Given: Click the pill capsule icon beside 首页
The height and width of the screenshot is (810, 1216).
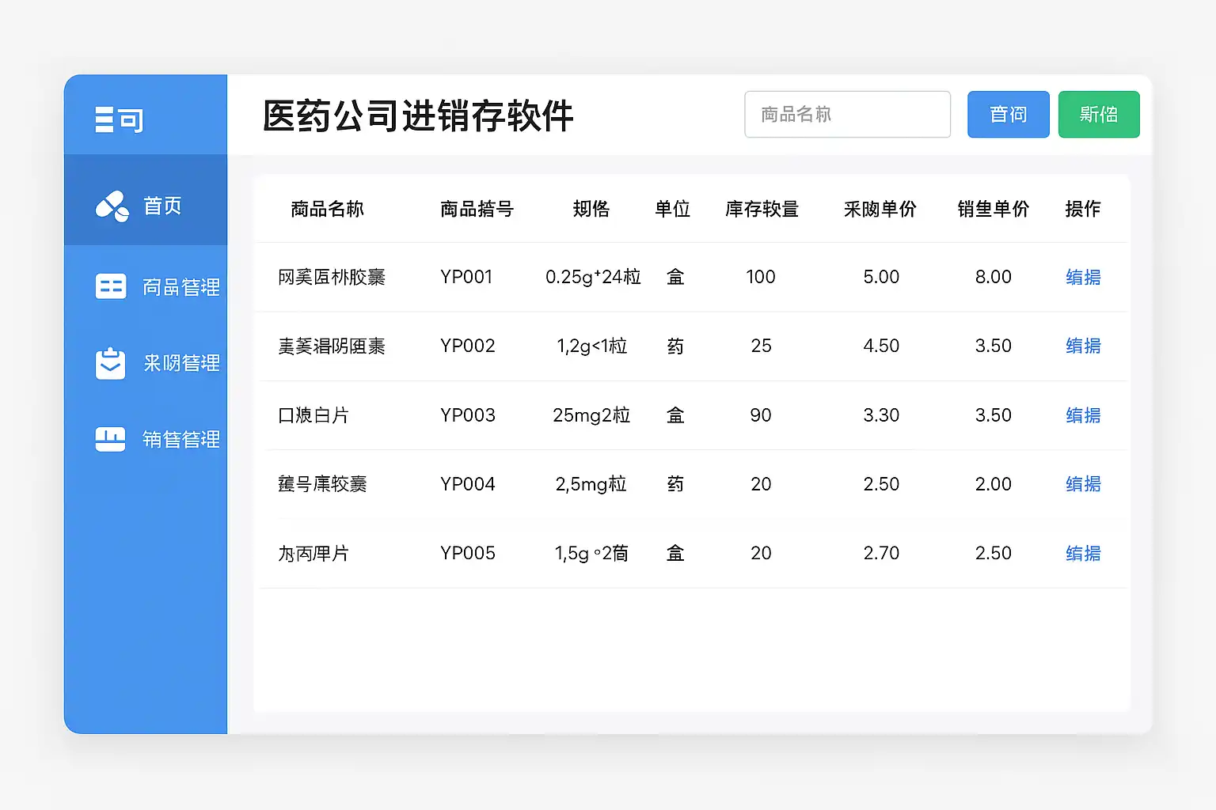Looking at the screenshot, I should pyautogui.click(x=112, y=206).
